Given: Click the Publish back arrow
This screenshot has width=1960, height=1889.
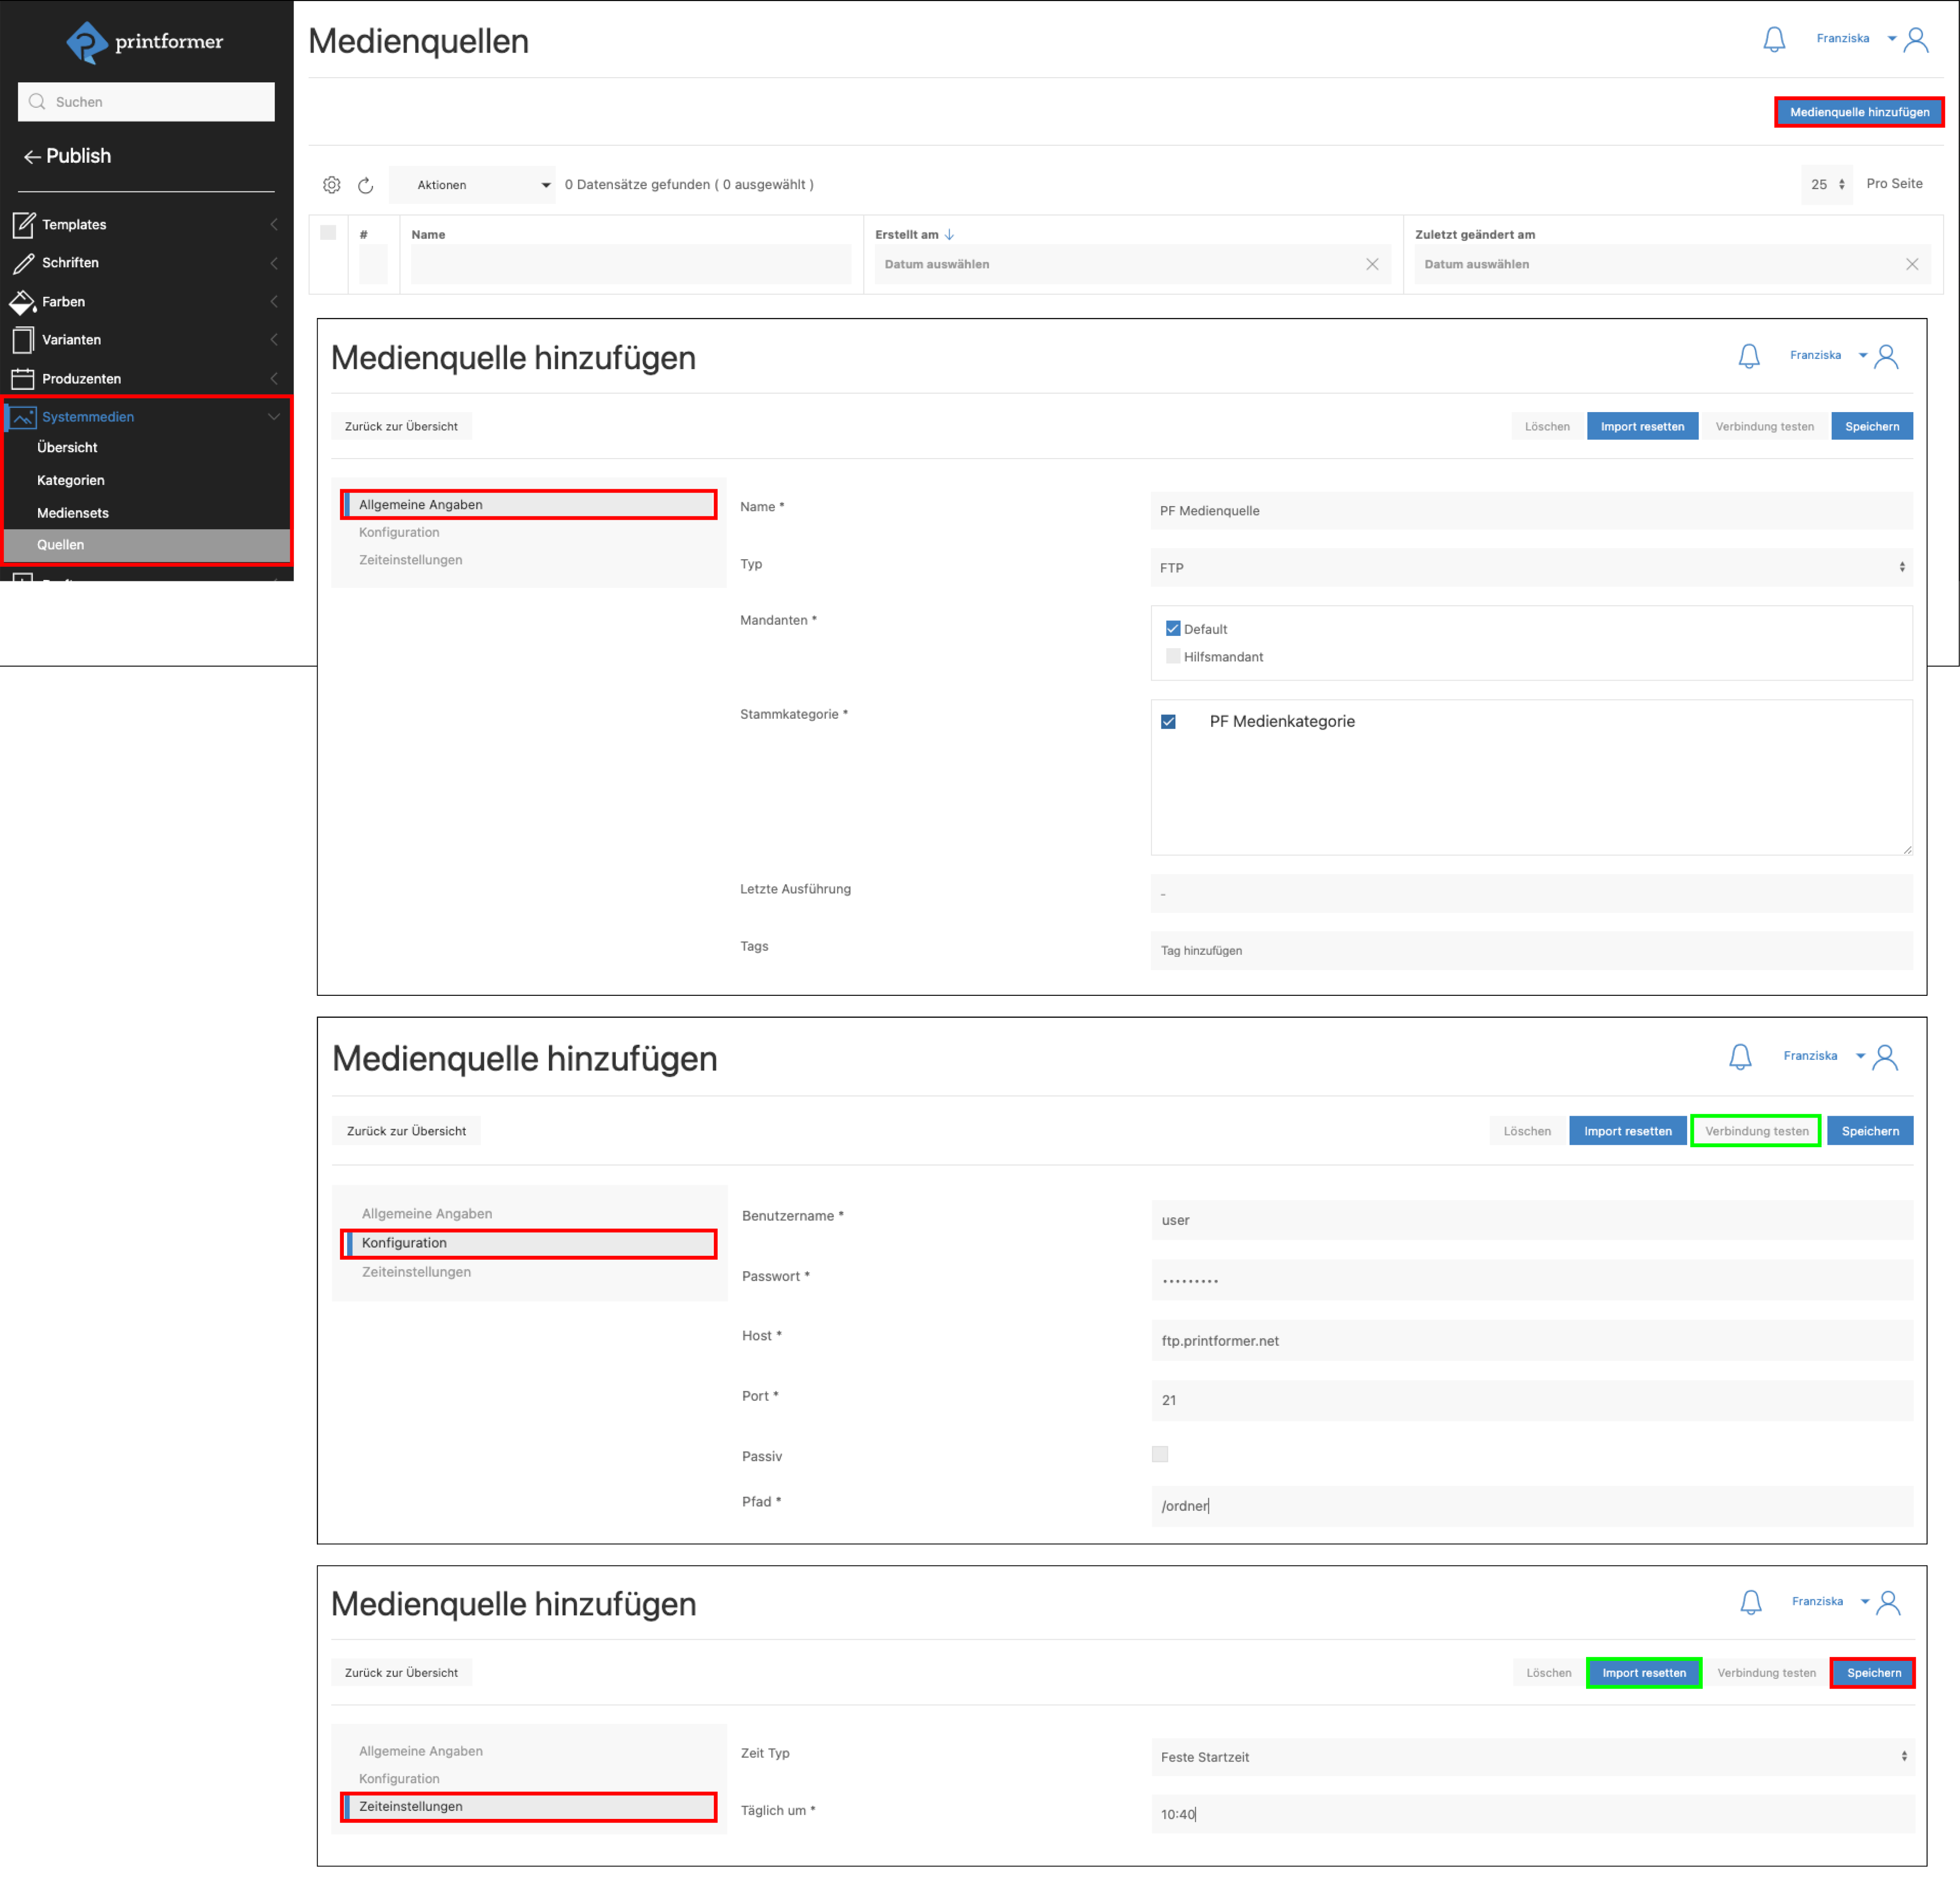Looking at the screenshot, I should (32, 157).
